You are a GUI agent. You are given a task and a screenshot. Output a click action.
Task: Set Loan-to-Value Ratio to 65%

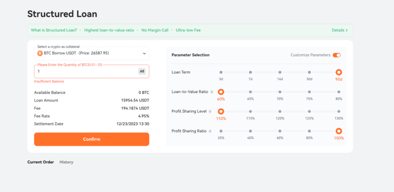click(x=250, y=92)
